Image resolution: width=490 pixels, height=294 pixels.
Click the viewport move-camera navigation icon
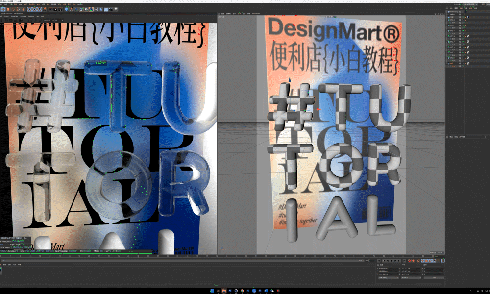click(435, 14)
